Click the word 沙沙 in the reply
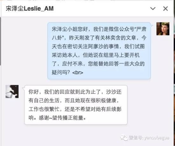 111,92
